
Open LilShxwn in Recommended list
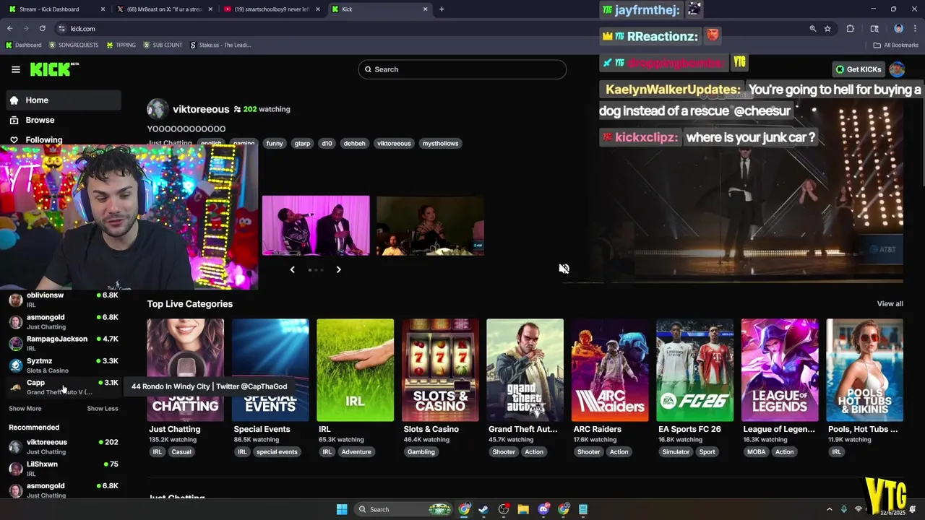click(64, 468)
